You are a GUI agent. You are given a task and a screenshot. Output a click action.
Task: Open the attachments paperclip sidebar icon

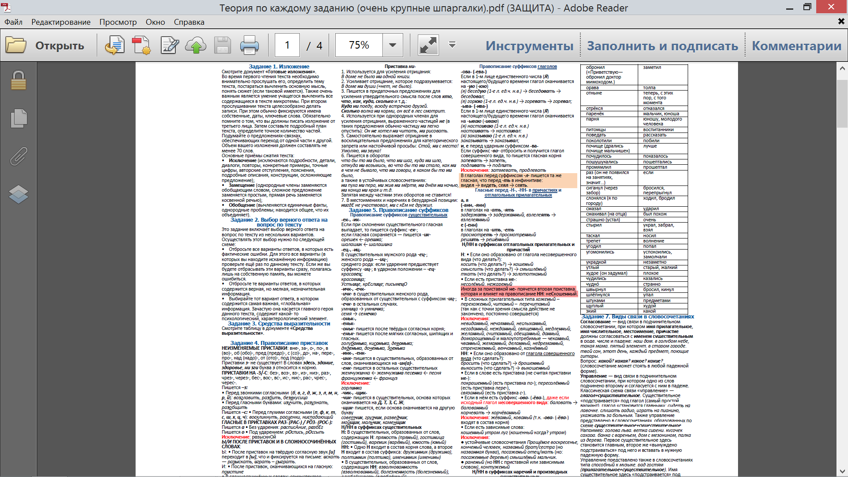(x=19, y=156)
